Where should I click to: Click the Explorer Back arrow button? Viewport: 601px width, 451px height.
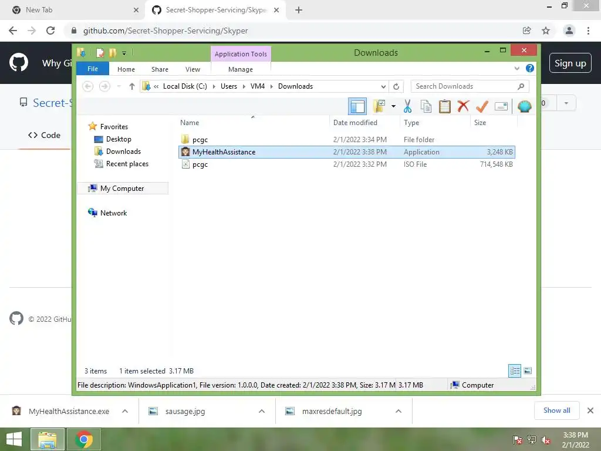point(88,86)
